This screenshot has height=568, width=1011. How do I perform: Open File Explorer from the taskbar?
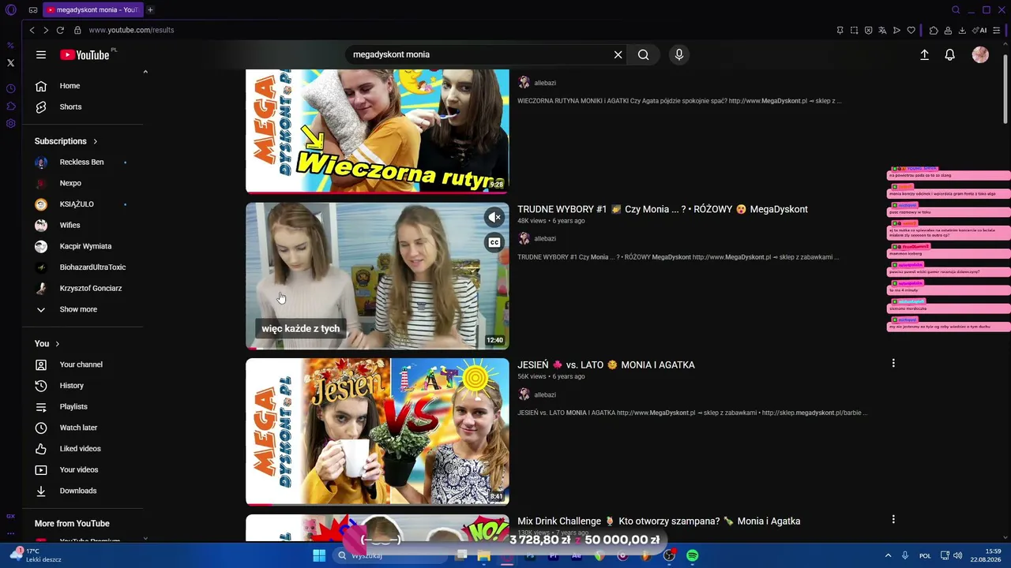tap(483, 555)
